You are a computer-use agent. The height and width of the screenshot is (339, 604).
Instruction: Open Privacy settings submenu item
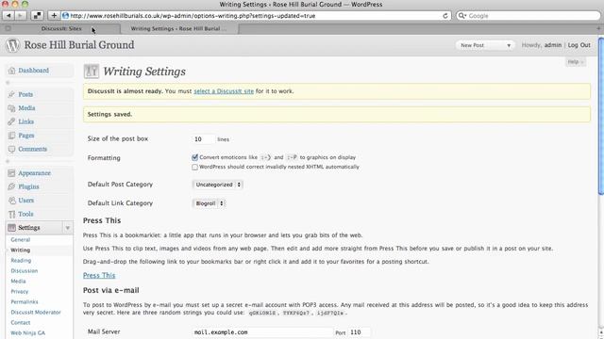click(19, 291)
